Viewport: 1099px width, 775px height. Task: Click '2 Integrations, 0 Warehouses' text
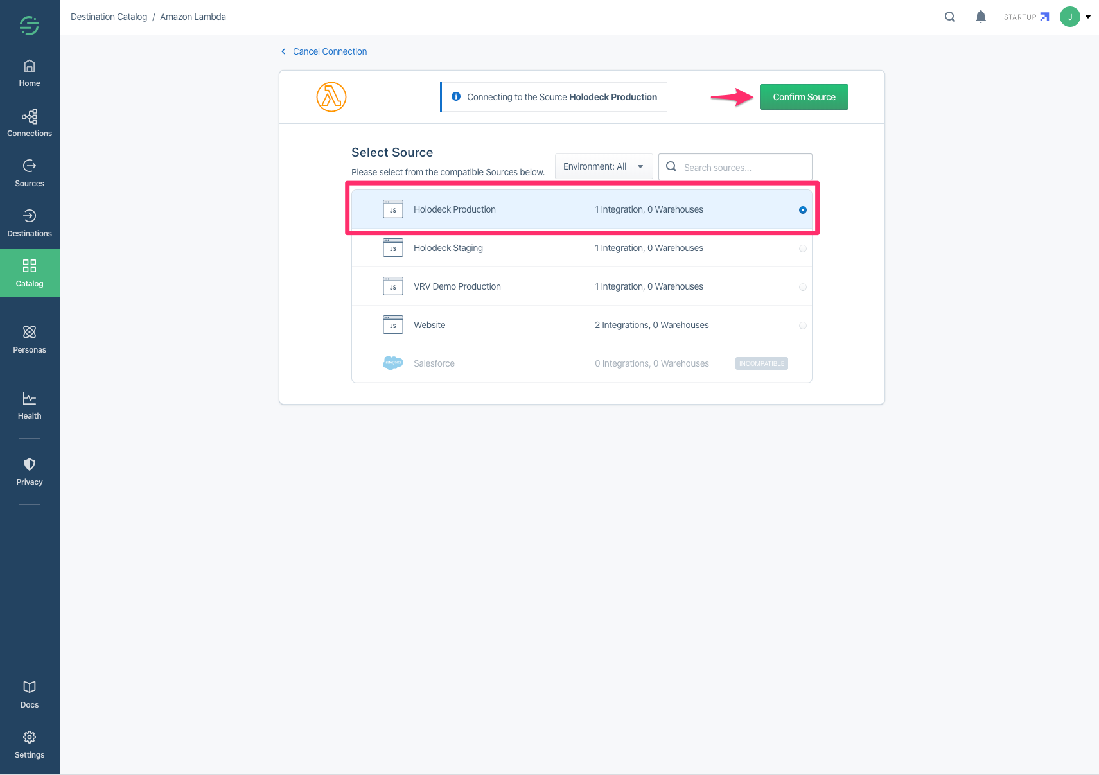pos(652,325)
